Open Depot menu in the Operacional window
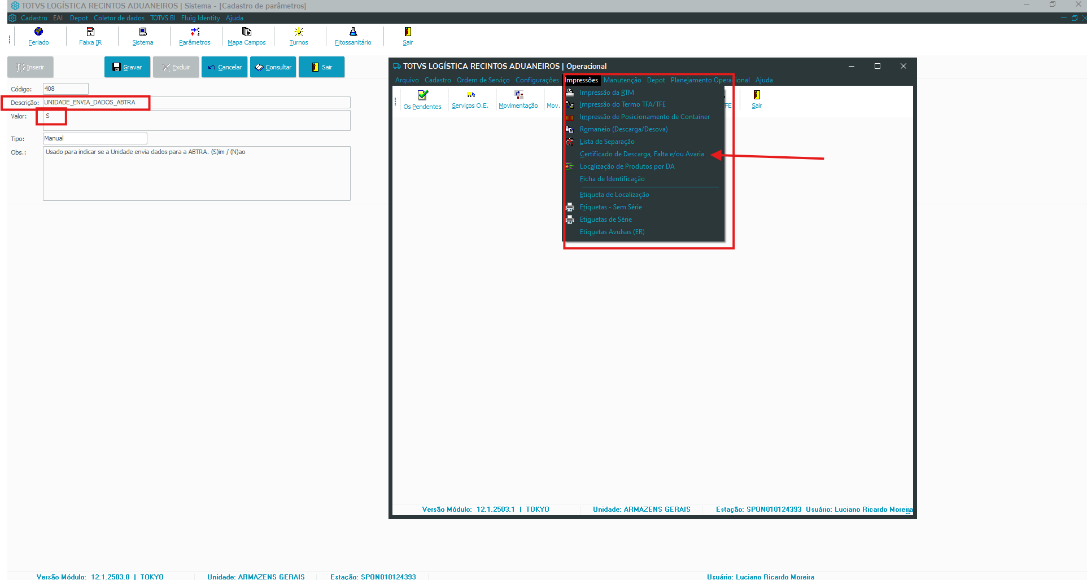 tap(656, 80)
